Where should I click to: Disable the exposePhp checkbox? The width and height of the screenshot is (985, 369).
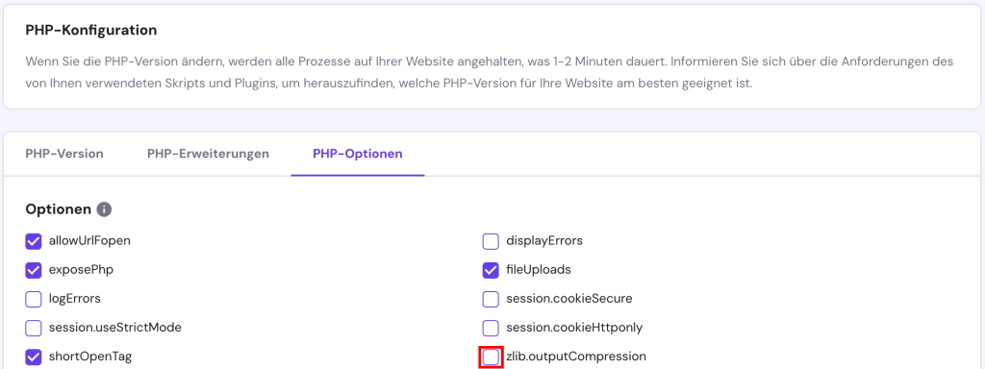pos(34,270)
